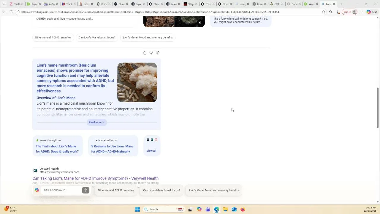Click the Ask a follow-up input field

point(61,190)
